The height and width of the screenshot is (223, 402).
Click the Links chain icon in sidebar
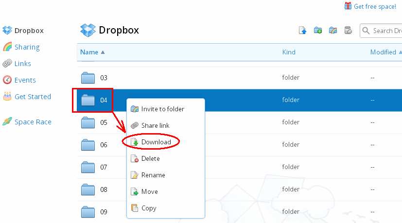click(7, 63)
